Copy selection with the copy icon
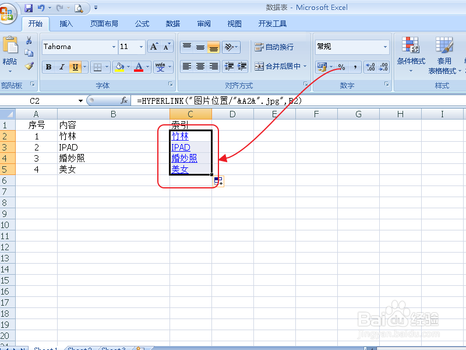Viewport: 466px width, 350px height. 29,53
